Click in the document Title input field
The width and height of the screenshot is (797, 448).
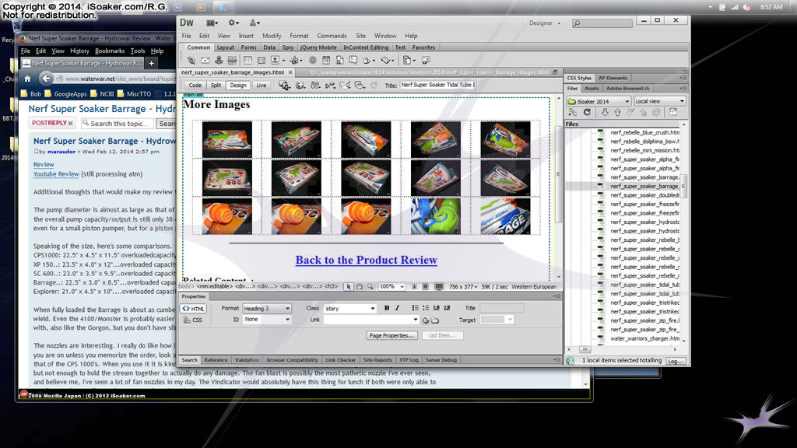tap(437, 85)
